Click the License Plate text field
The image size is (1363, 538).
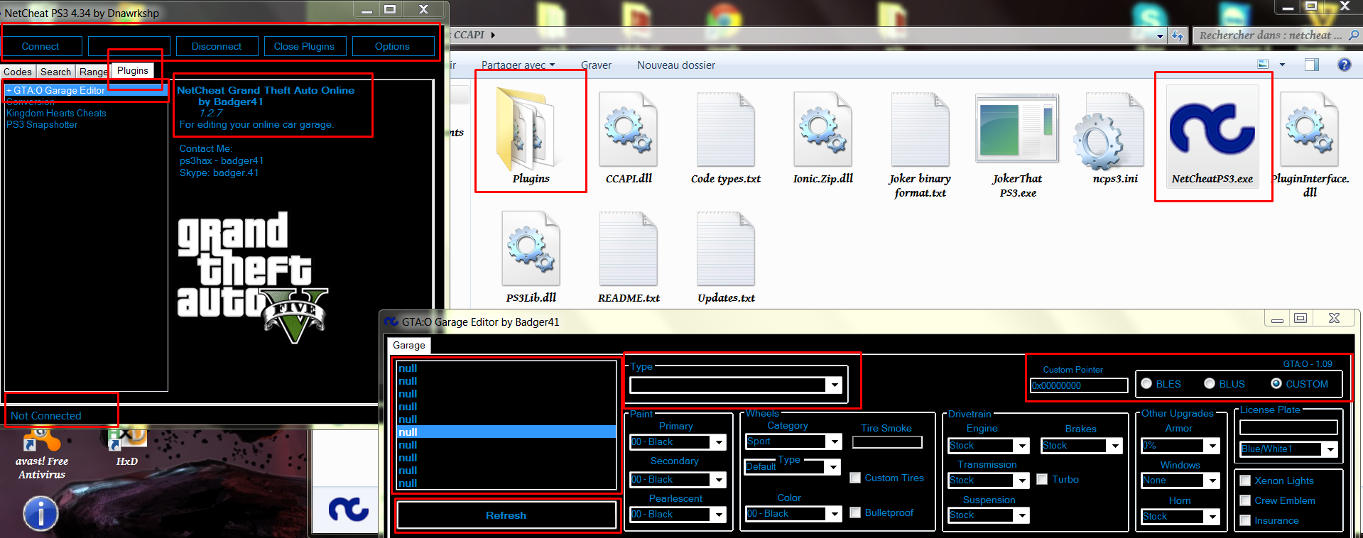[x=1288, y=427]
